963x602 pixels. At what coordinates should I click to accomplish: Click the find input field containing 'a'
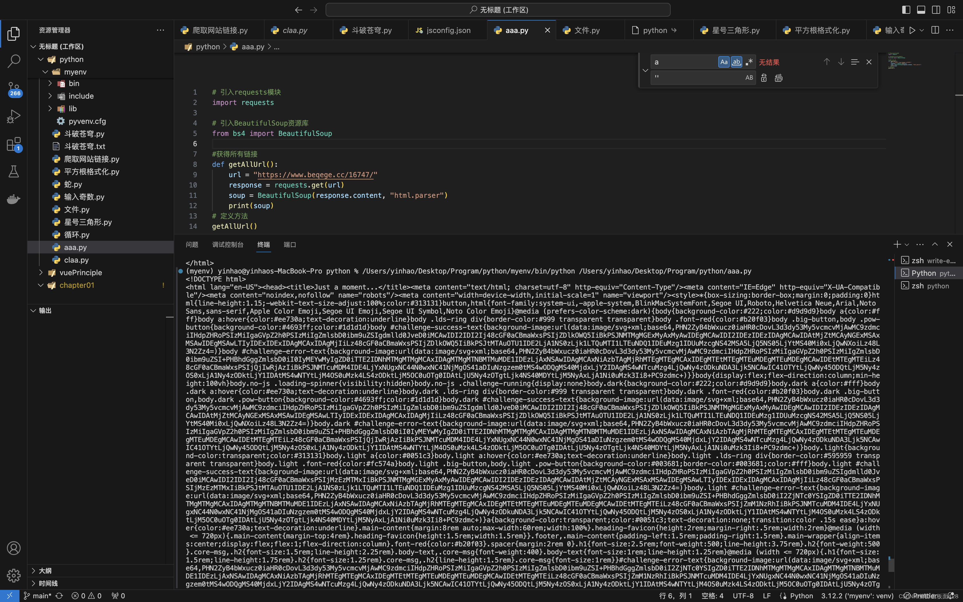pyautogui.click(x=684, y=62)
